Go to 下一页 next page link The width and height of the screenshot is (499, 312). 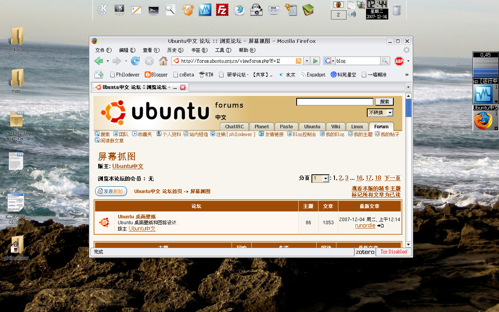pyautogui.click(x=392, y=178)
